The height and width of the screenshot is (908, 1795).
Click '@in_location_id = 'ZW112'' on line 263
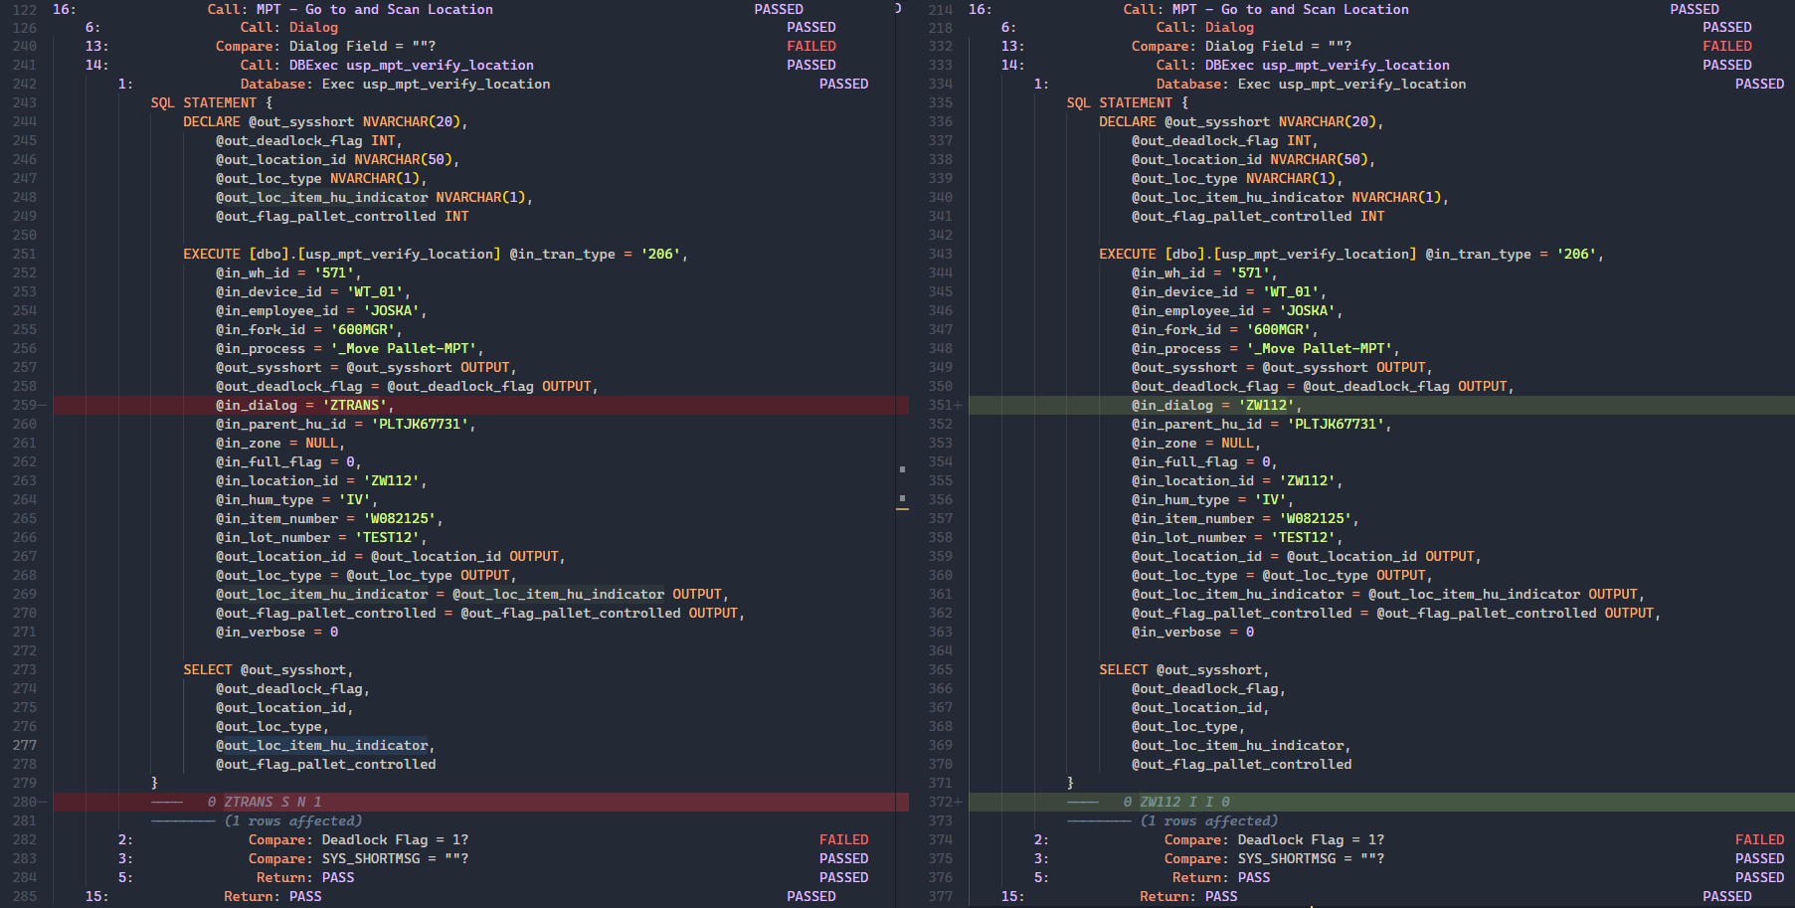(x=321, y=480)
